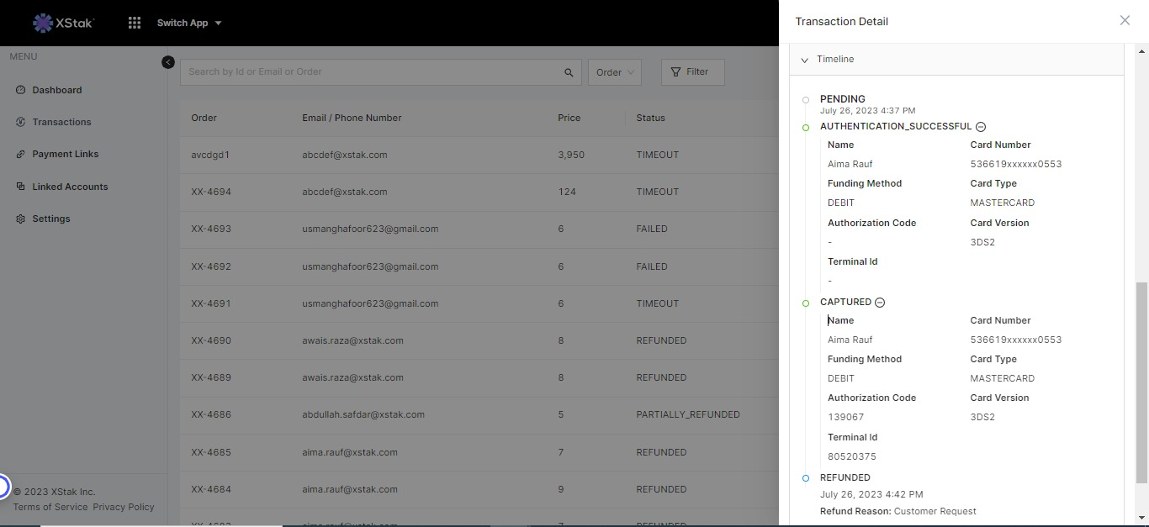
Task: Go to Transactions in the menu
Action: tap(61, 122)
